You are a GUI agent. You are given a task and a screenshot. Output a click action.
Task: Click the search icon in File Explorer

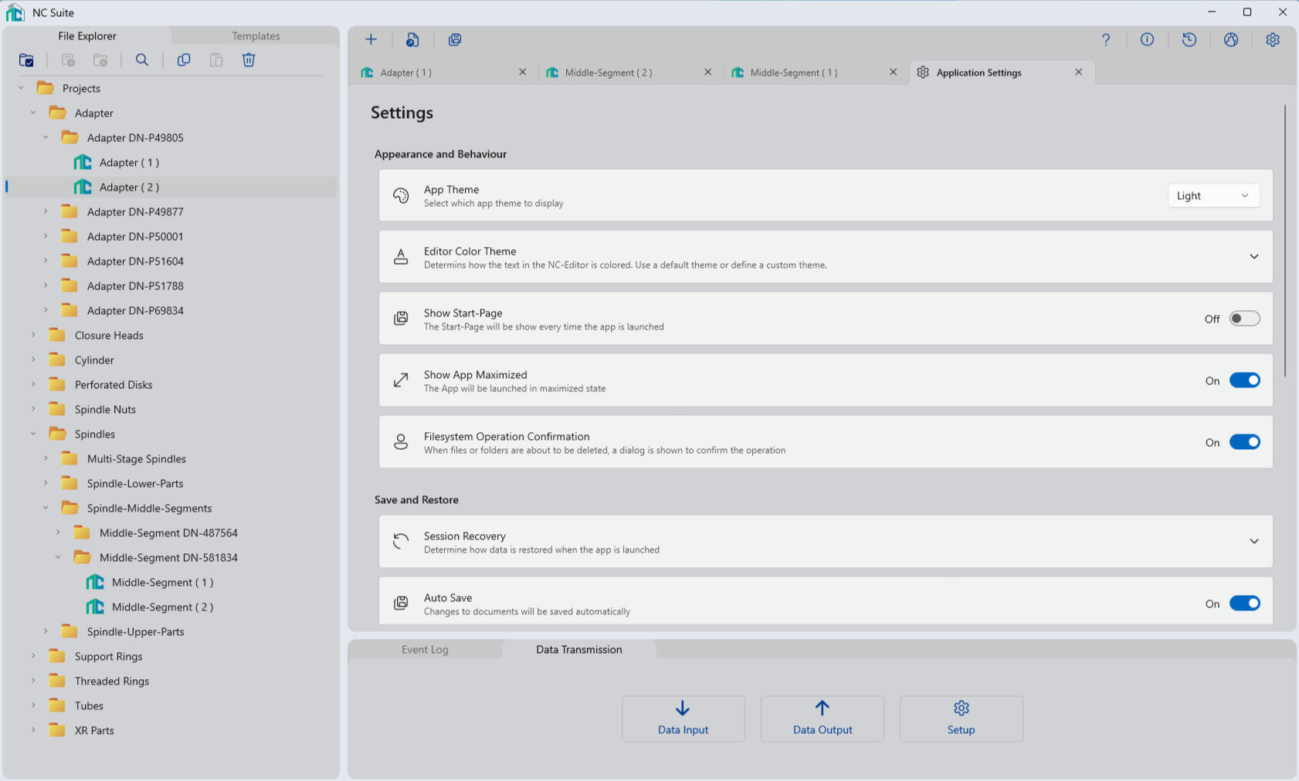142,60
